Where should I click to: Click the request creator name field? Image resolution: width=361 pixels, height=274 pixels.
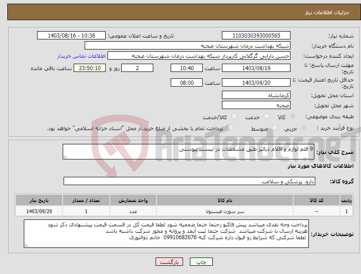pyautogui.click(x=199, y=55)
